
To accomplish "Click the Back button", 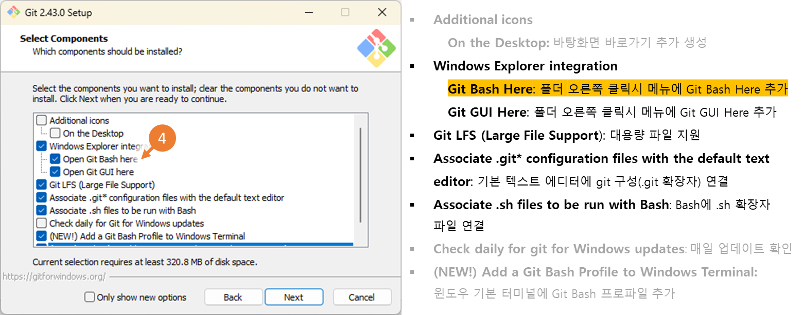I will [233, 297].
